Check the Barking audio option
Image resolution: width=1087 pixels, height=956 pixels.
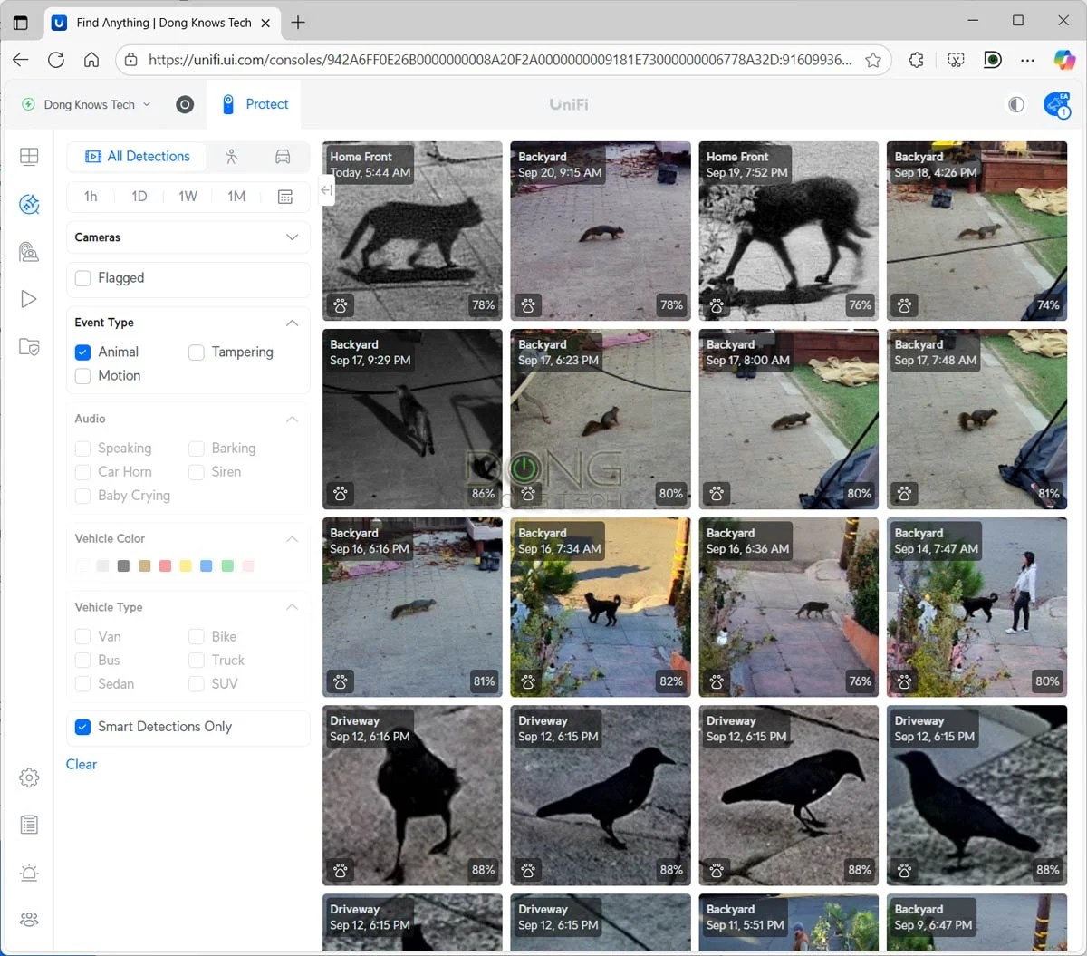click(x=196, y=449)
